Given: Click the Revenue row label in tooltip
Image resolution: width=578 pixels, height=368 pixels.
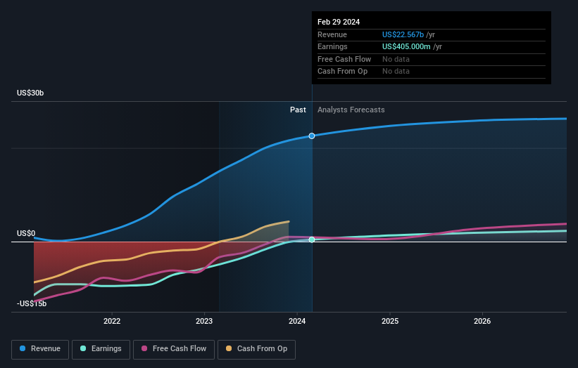Looking at the screenshot, I should [332, 35].
